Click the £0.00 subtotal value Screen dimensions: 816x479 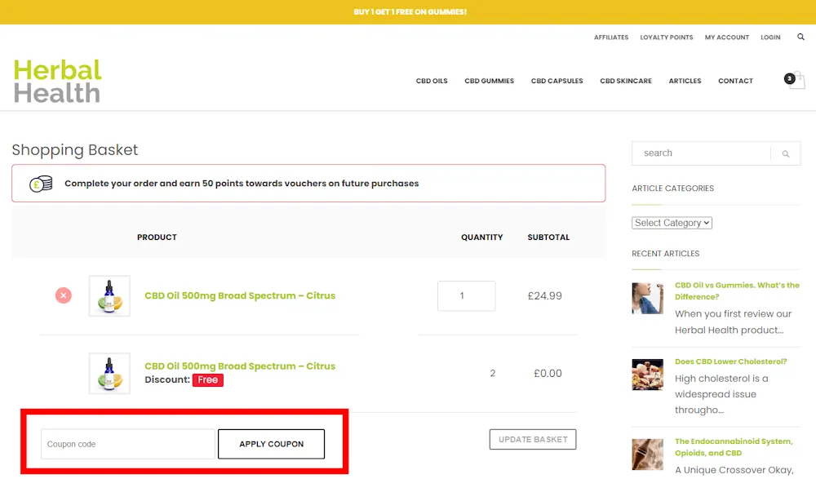[x=548, y=373]
